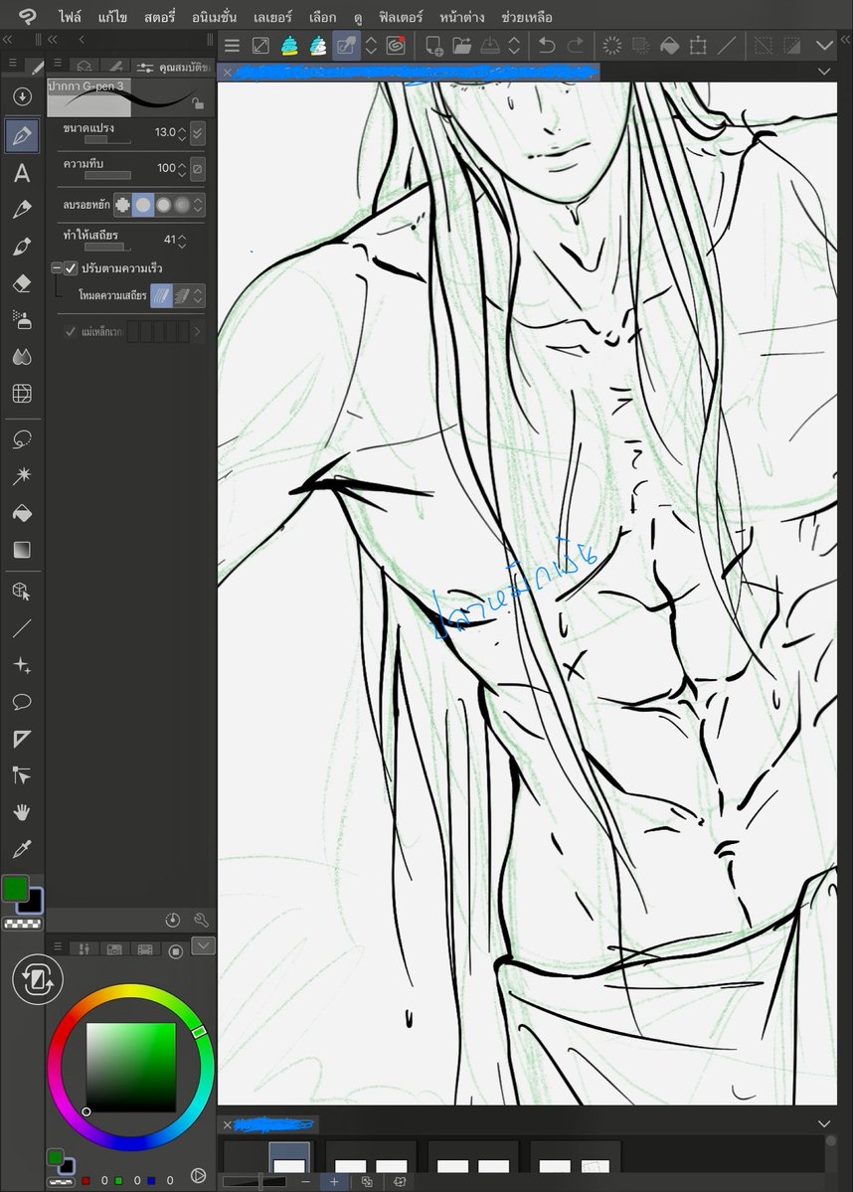Select the no anti-aliasing option in ลบรอยหยัก

coord(122,205)
